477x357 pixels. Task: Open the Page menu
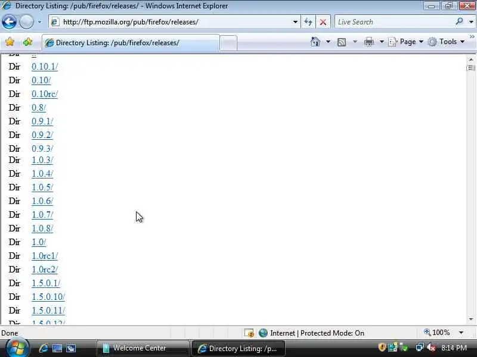coord(405,42)
